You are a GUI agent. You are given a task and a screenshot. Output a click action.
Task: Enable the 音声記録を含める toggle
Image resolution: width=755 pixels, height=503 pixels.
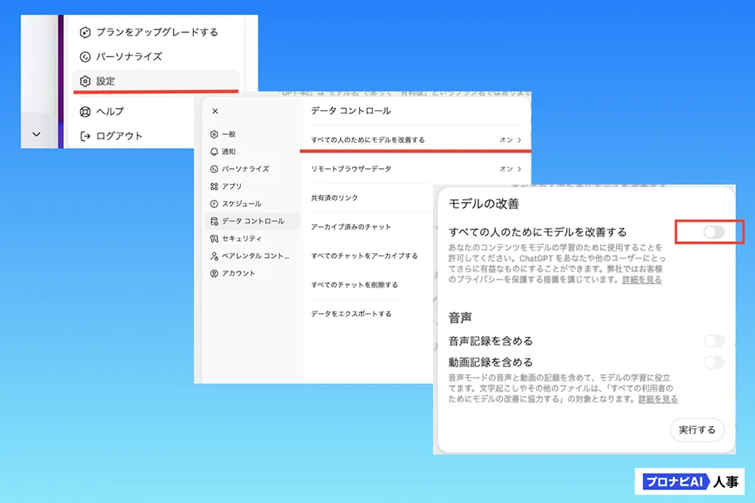[x=713, y=341]
